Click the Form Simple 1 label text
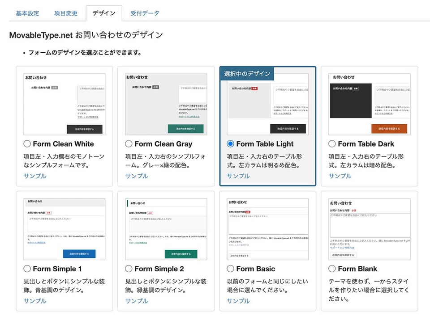 (x=57, y=269)
